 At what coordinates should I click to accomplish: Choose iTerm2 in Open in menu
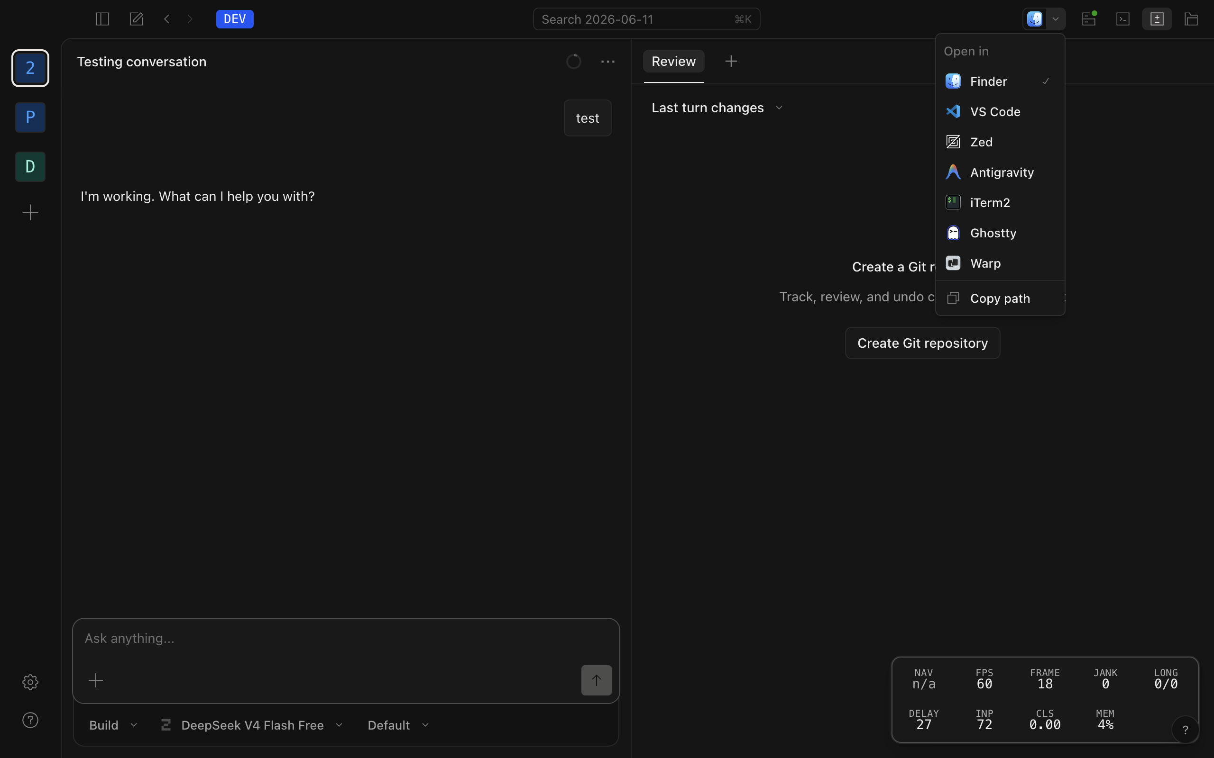click(x=1000, y=203)
